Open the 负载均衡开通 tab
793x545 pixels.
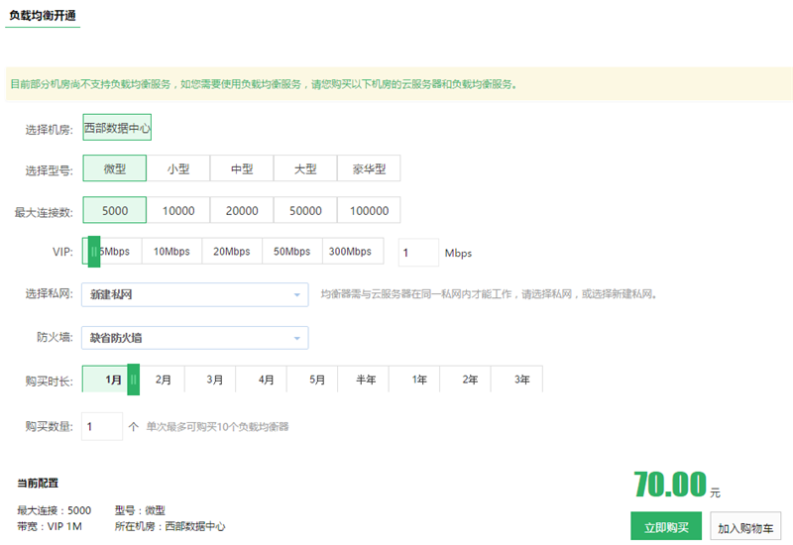(43, 16)
